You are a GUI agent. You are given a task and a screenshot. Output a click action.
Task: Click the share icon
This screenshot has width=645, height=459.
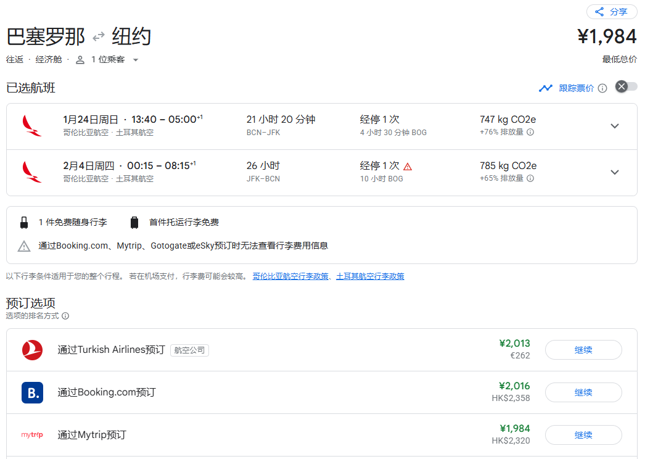(599, 12)
